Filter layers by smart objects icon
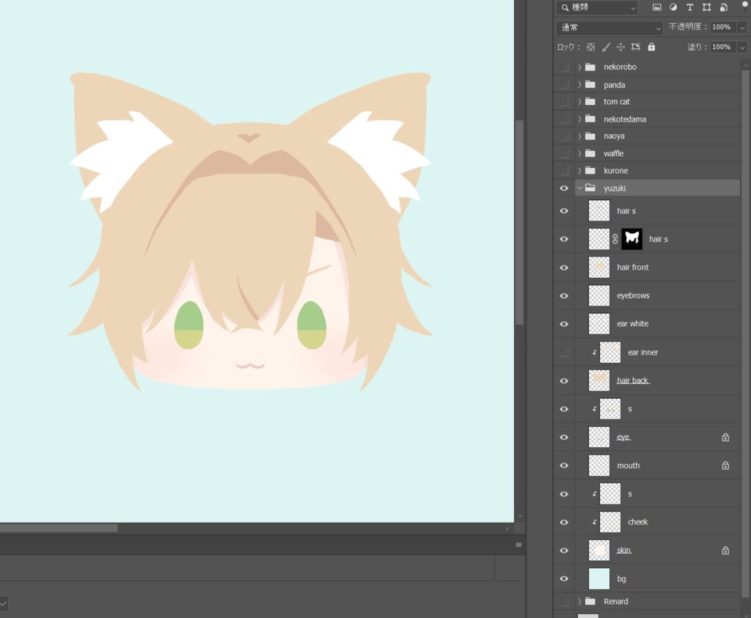751x618 pixels. click(723, 7)
